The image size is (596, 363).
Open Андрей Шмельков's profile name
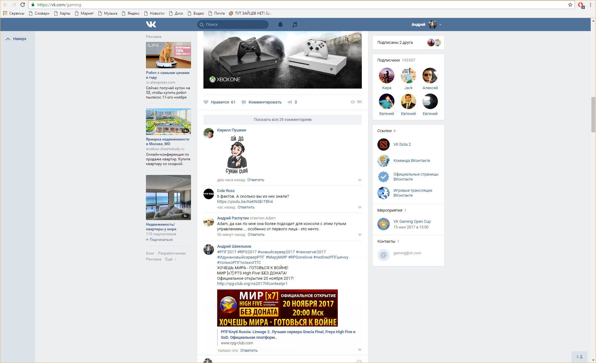coord(234,246)
